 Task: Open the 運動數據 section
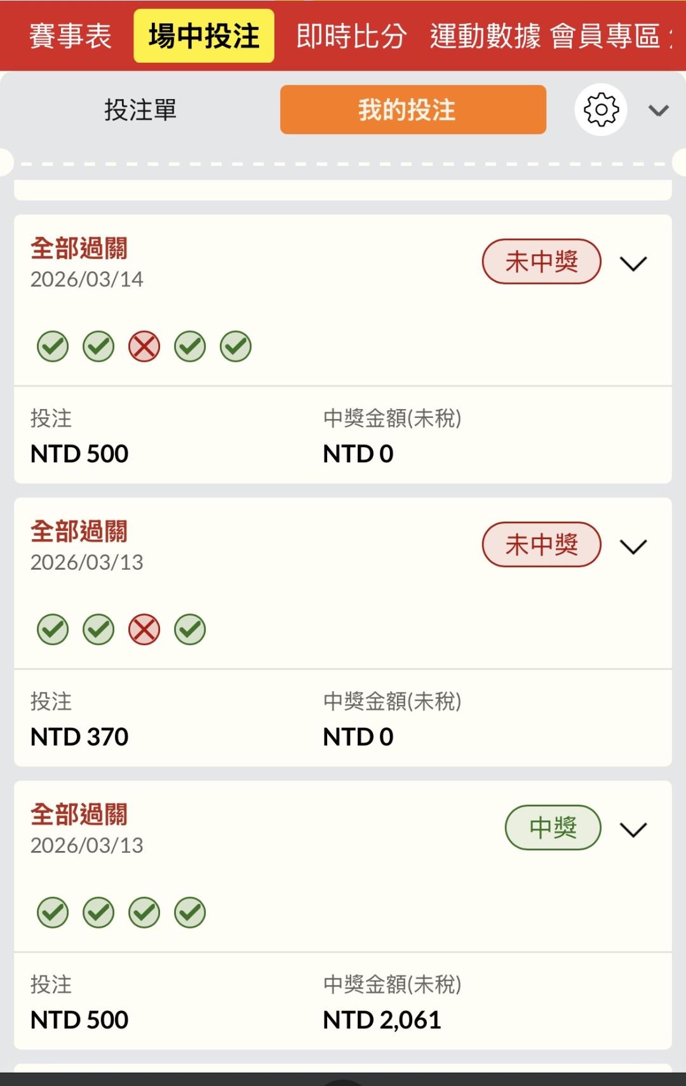(x=485, y=36)
